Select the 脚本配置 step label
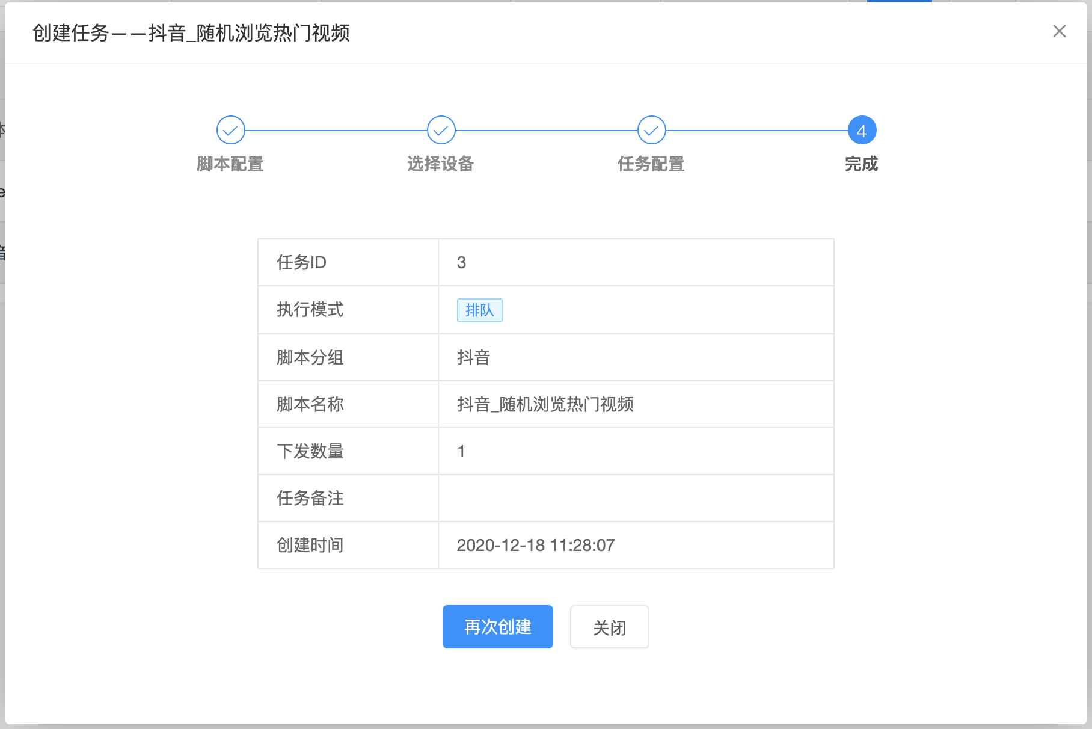Screen dimensions: 1092x729 [x=230, y=164]
